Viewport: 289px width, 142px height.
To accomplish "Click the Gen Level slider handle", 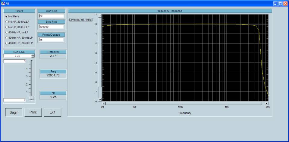I will (32, 97).
